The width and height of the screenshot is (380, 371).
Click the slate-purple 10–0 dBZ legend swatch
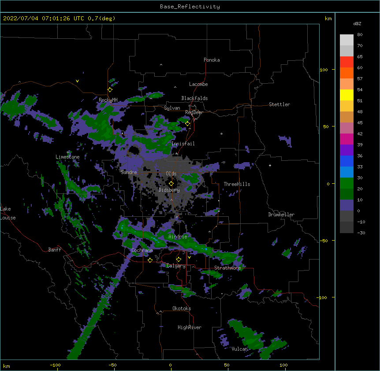click(x=346, y=205)
